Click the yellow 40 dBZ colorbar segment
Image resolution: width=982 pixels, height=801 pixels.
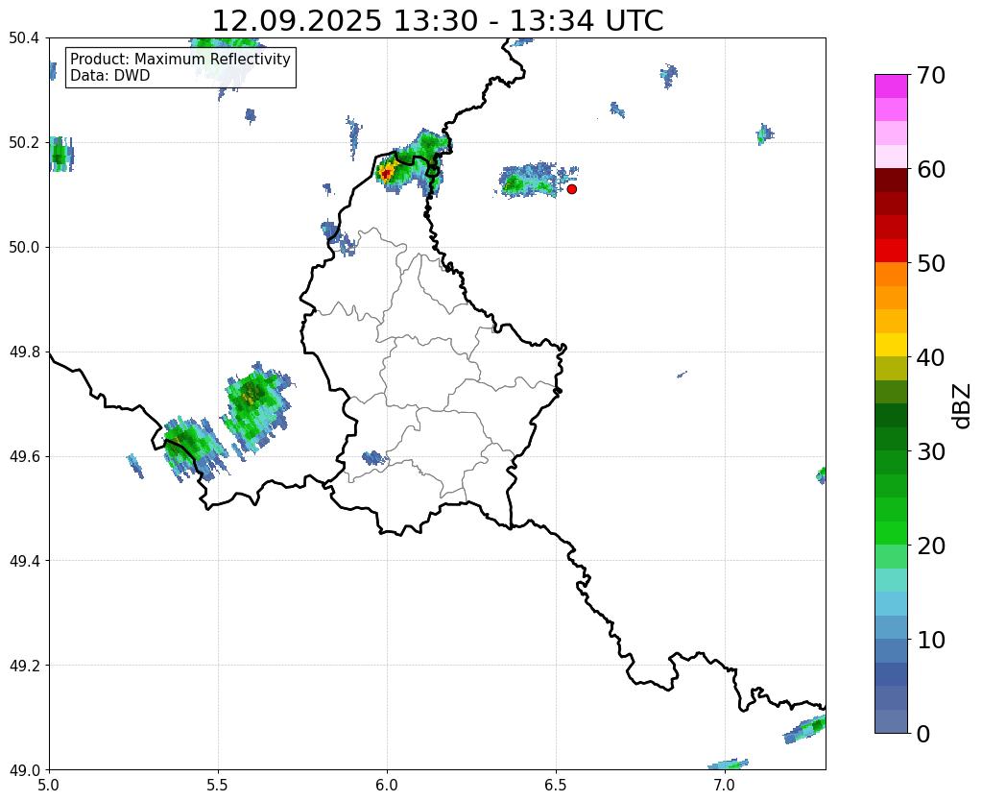pyautogui.click(x=891, y=345)
